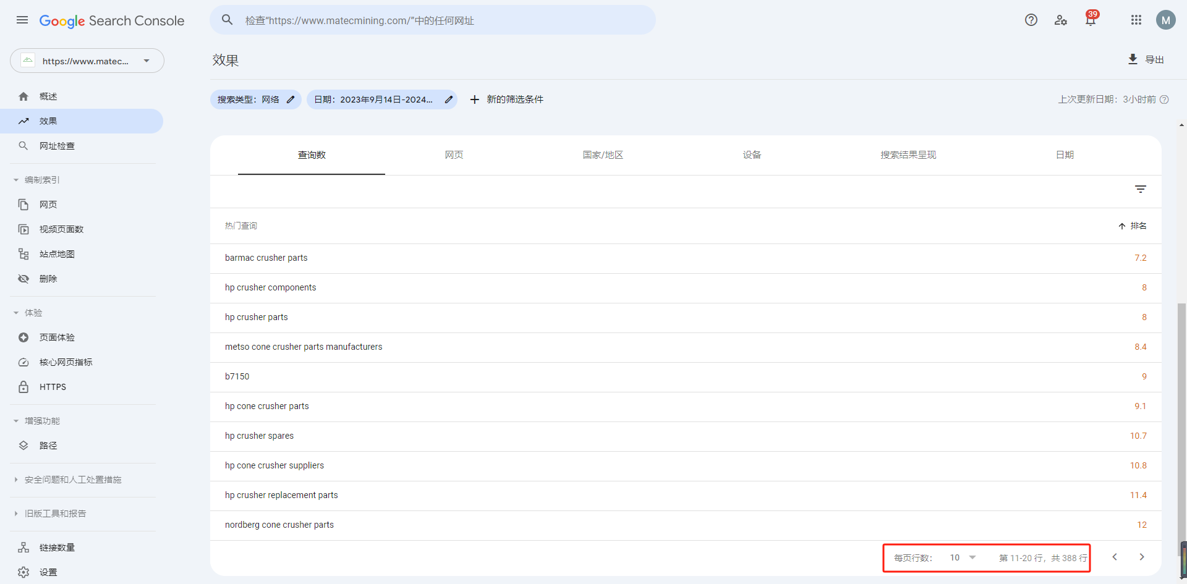Select query 'hp crusher spares'
This screenshot has height=584, width=1187.
click(x=259, y=436)
